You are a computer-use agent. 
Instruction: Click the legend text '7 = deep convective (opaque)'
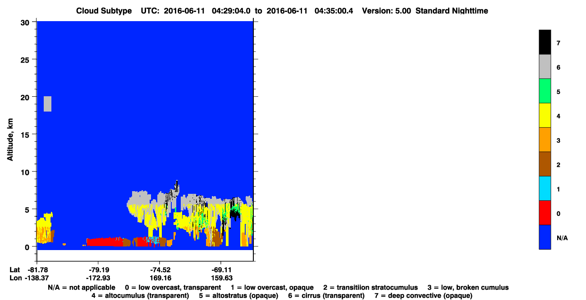(x=423, y=296)
